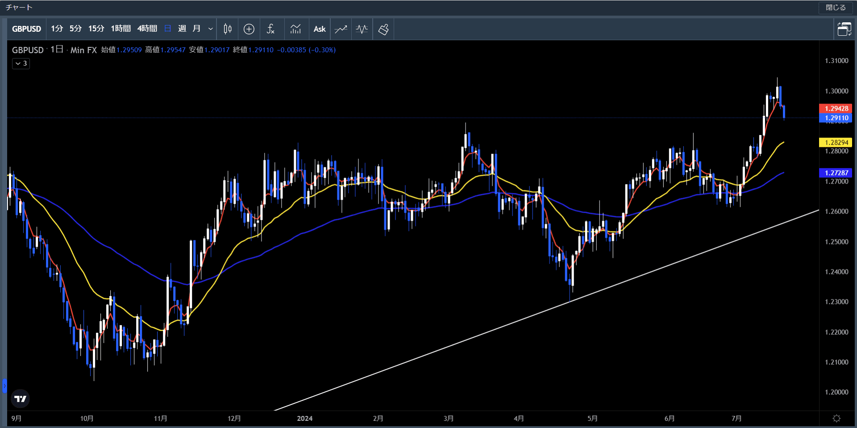Select the 月 monthly timeframe

click(196, 29)
